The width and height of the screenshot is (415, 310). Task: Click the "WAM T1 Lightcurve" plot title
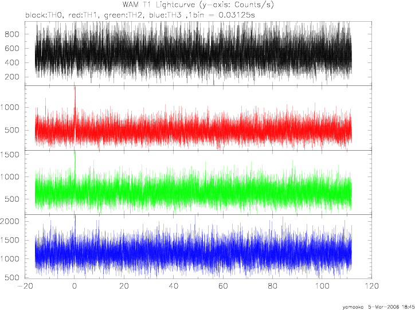pos(198,5)
